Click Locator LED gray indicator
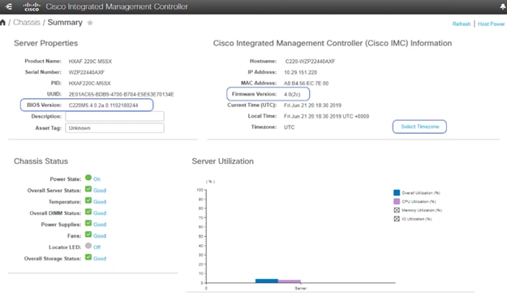The height and width of the screenshot is (305, 507). (x=88, y=246)
